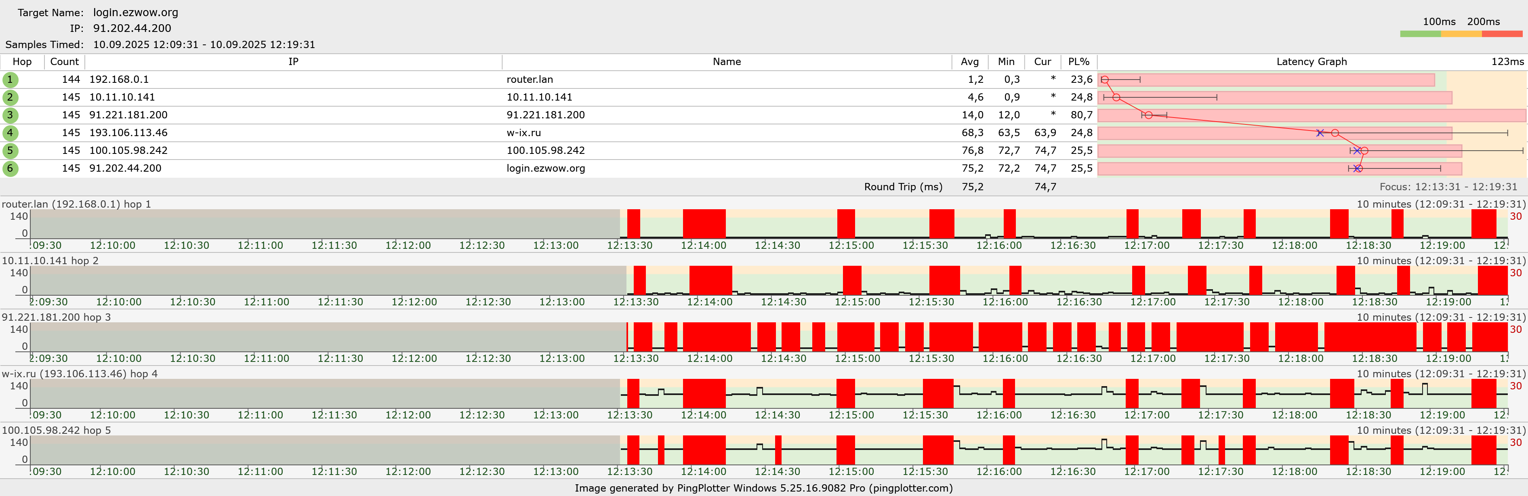Click 12:14:00 marker on router.lan timeline
Viewport: 1528px width, 496px height.
pyautogui.click(x=704, y=245)
